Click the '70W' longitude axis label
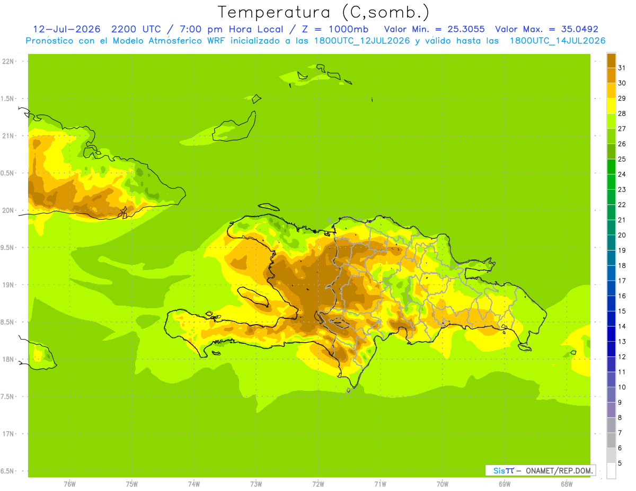 (443, 484)
